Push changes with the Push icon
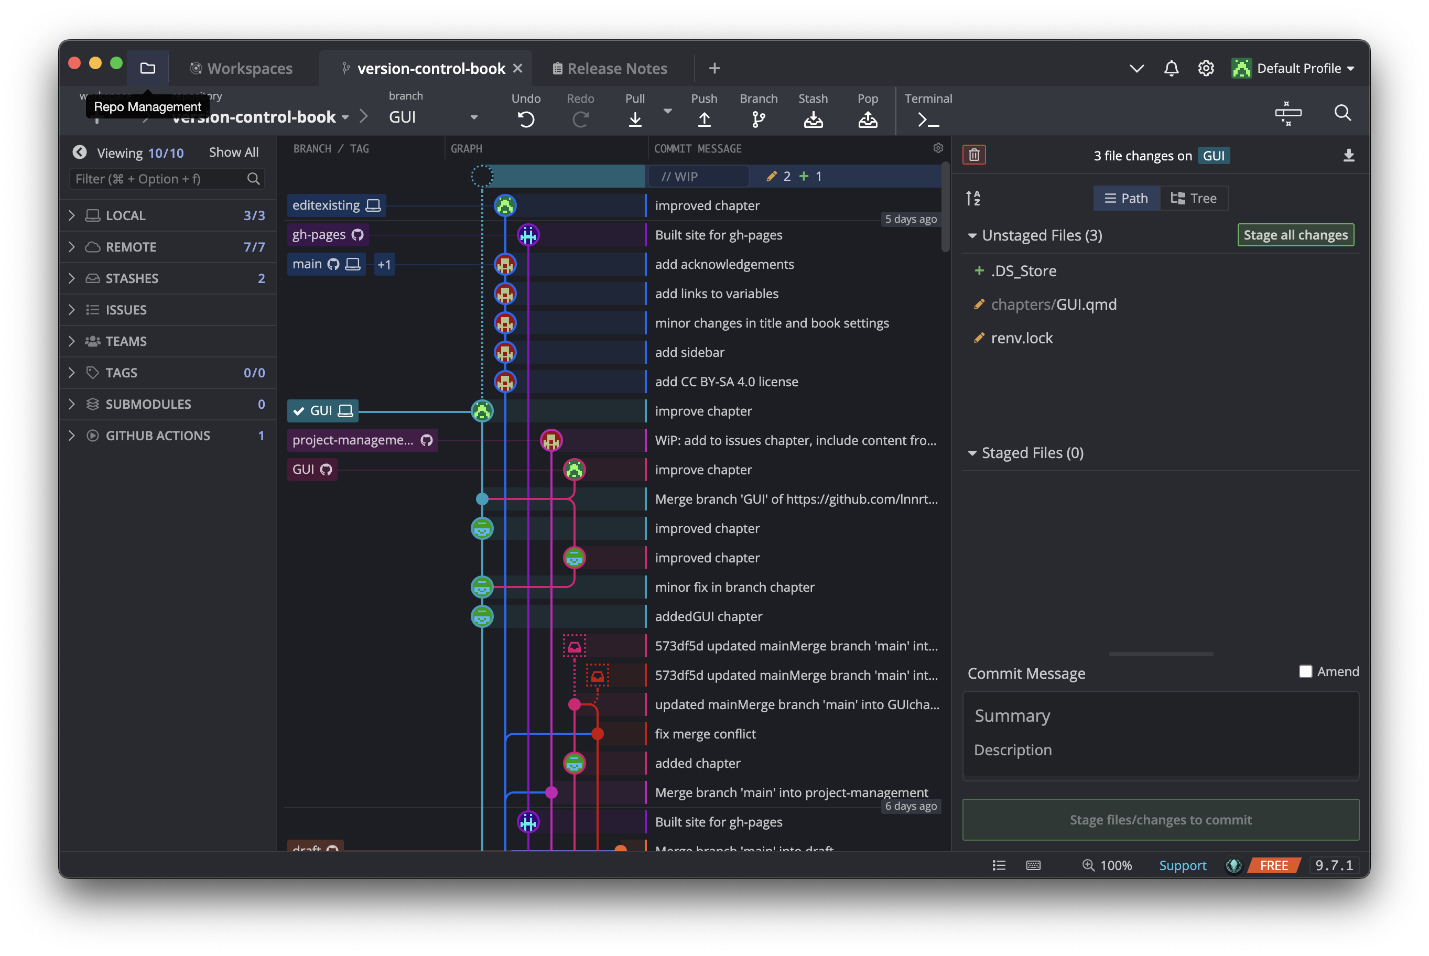The height and width of the screenshot is (956, 1429). (703, 118)
